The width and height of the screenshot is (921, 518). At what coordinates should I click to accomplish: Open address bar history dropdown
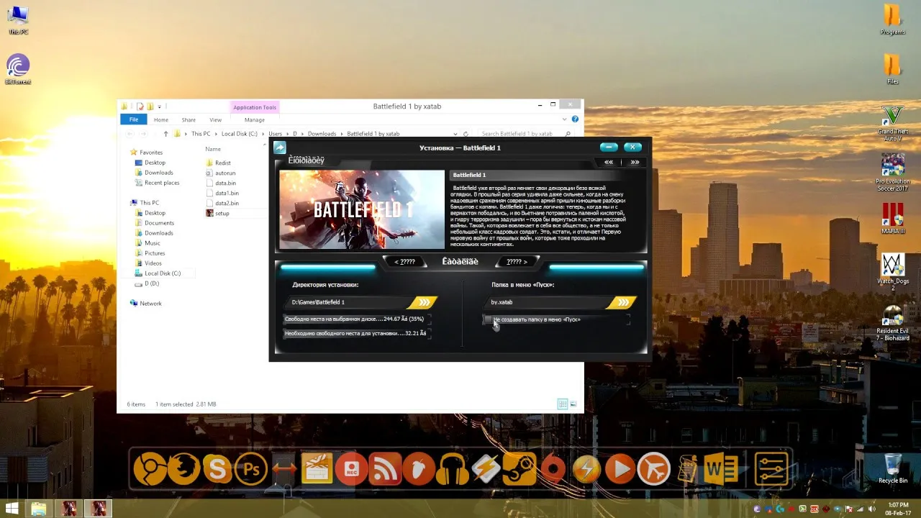tap(455, 134)
